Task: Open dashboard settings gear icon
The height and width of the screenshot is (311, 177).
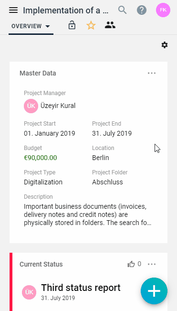Action: 165,45
